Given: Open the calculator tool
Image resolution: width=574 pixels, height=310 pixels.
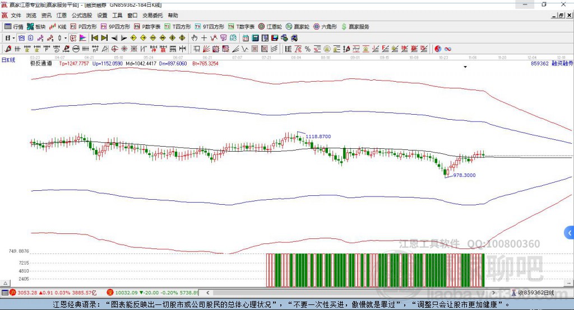Looking at the screenshot, I should pos(255,38).
